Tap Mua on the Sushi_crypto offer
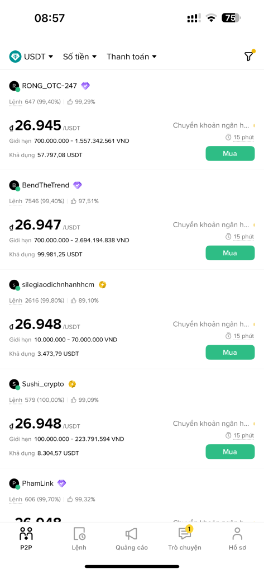Viewport: 264px width, 573px height. coord(230,452)
